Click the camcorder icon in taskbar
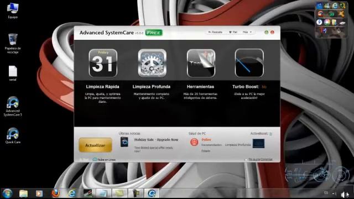Image resolution: width=354 pixels, height=199 pixels. tap(136, 193)
